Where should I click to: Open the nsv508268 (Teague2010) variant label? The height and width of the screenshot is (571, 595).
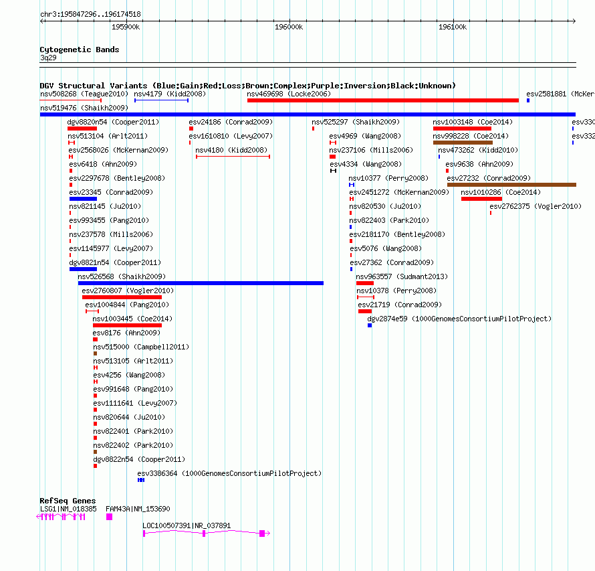pos(84,94)
